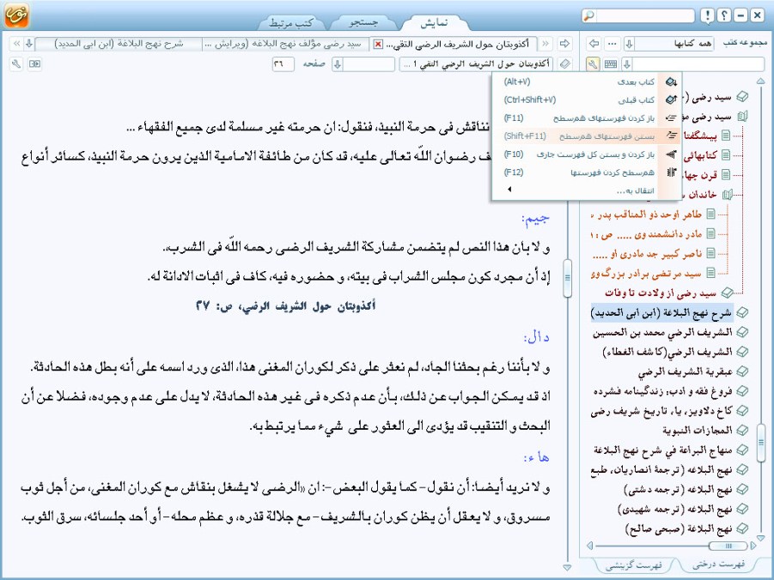Choose باز کردن فهرستهای همسطح (F11)
774x580 pixels.
(x=588, y=118)
